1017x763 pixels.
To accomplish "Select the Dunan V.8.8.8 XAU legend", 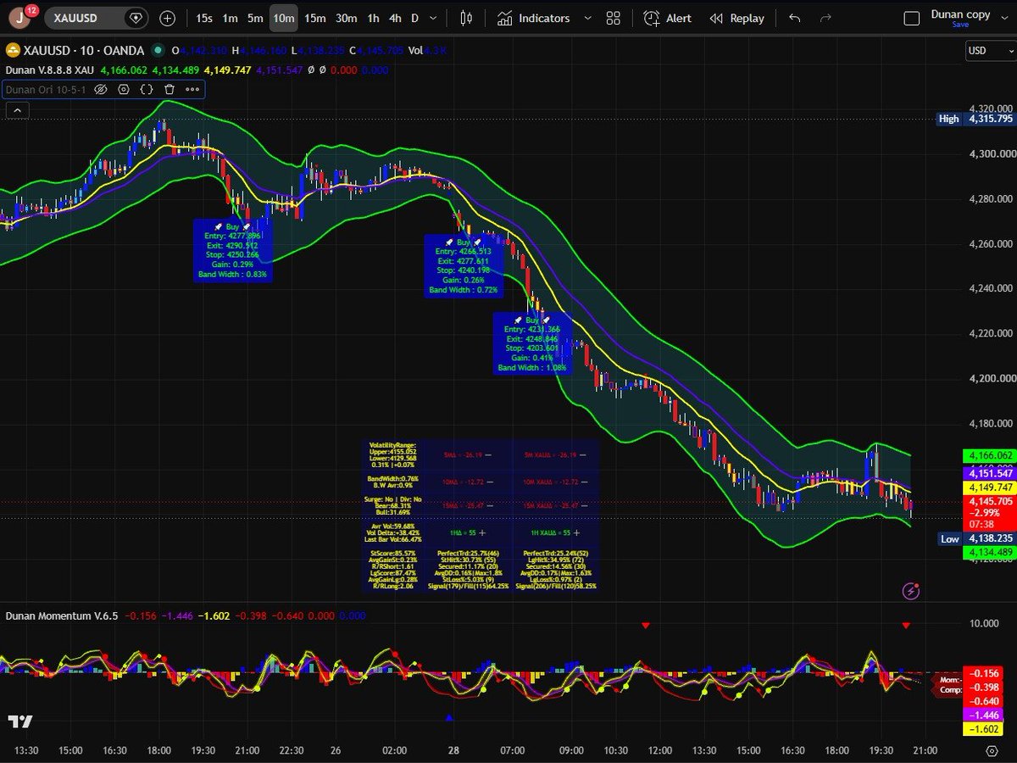I will click(50, 70).
